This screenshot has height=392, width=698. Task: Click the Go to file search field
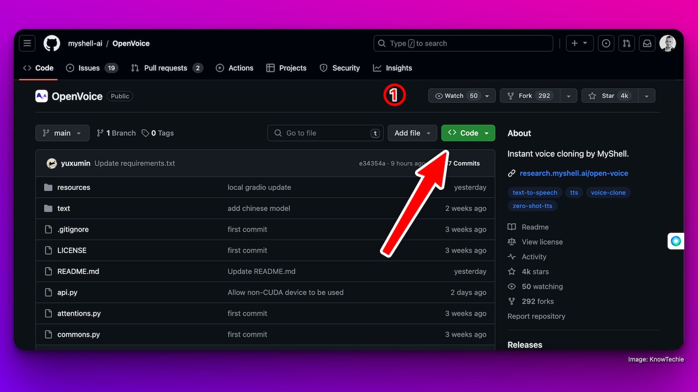[x=325, y=133]
